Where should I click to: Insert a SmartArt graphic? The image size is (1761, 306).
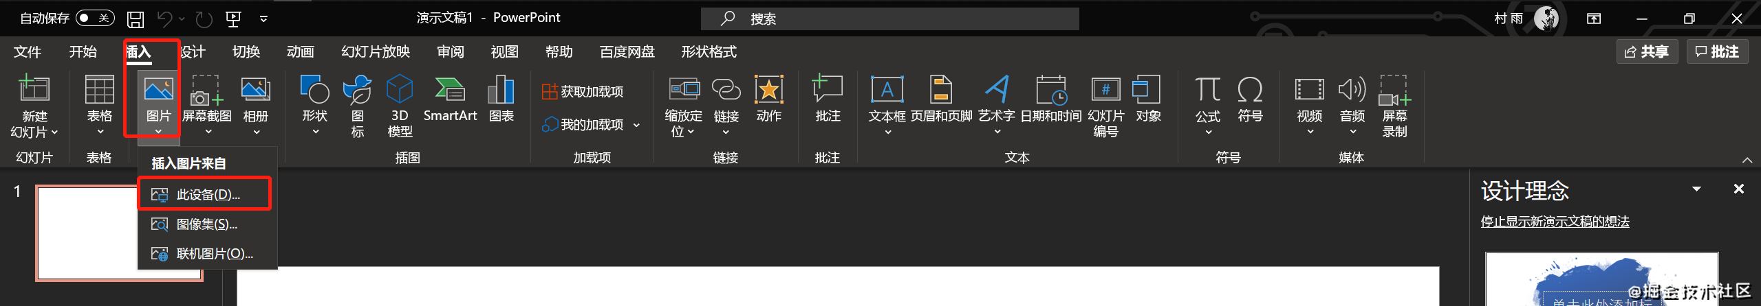tap(450, 99)
